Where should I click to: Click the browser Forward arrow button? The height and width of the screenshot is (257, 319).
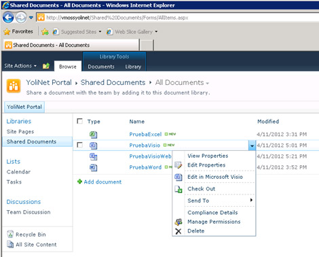pos(21,18)
